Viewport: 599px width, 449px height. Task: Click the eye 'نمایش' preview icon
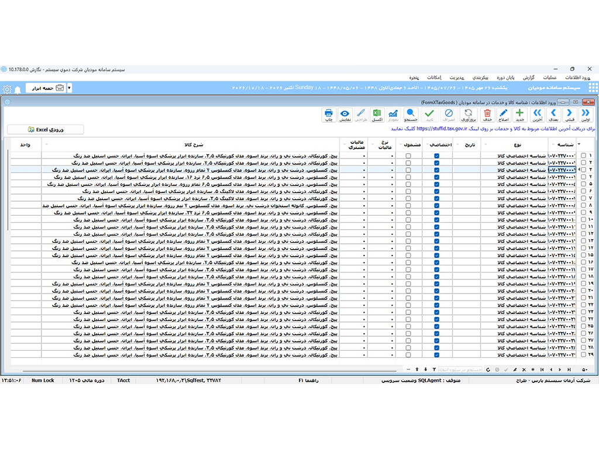pos(345,115)
